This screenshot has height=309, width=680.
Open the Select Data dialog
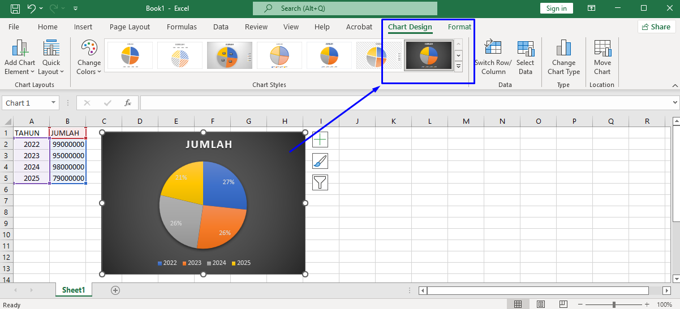coord(525,49)
